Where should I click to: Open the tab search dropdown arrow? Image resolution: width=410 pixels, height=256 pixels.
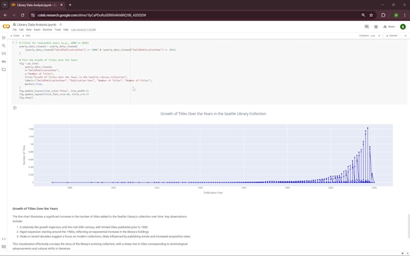pos(5,5)
